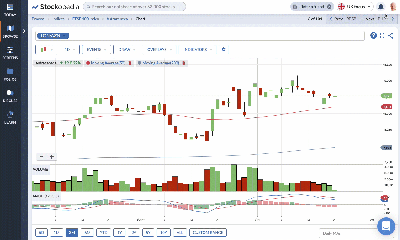
Task: Toggle fullscreen chart view
Action: 382,36
